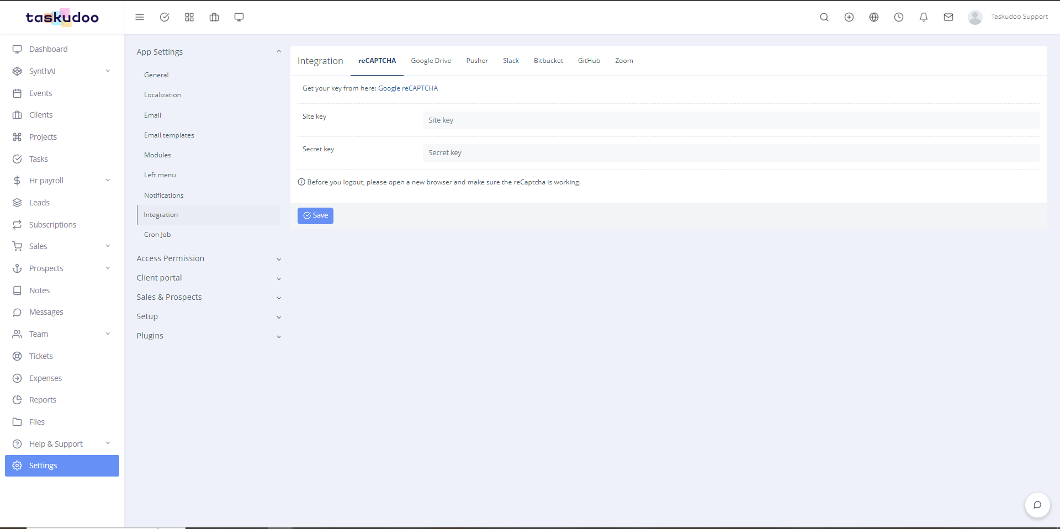Switch to the GitHub tab
This screenshot has width=1060, height=529.
click(589, 61)
